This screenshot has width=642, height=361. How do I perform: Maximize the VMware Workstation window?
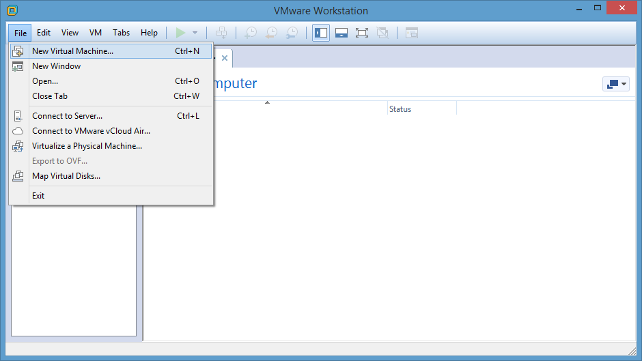[x=598, y=8]
